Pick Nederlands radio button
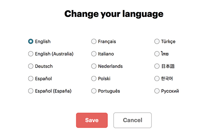216x139 pixels. 94,66
